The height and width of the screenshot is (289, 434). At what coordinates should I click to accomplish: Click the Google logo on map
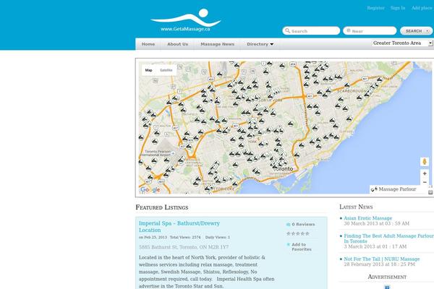(150, 190)
